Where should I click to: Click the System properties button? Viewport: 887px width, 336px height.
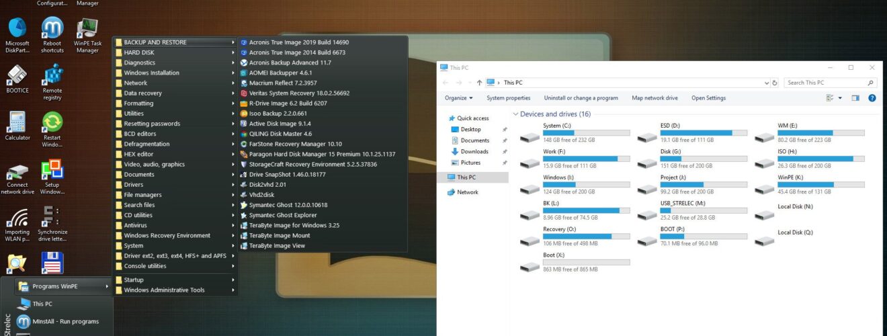508,98
